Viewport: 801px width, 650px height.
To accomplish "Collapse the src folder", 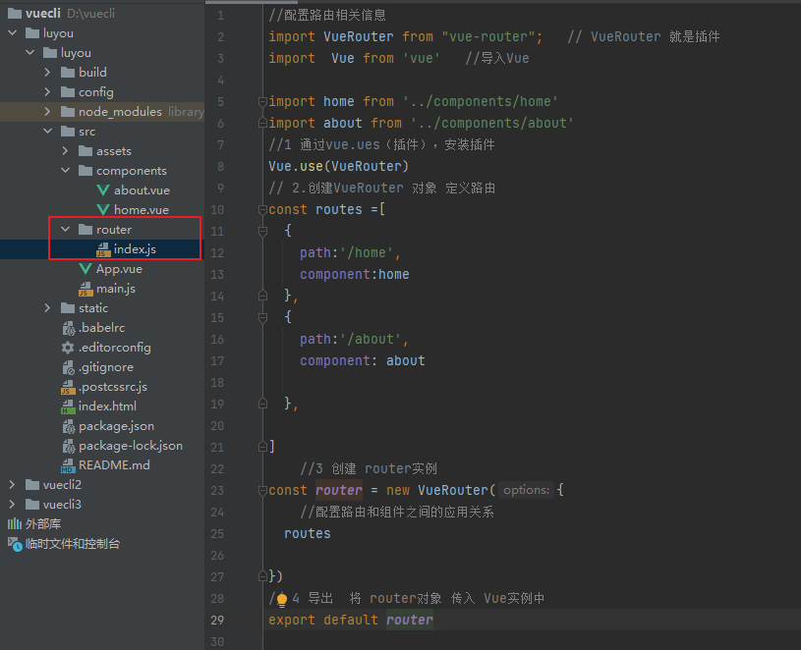I will click(48, 132).
